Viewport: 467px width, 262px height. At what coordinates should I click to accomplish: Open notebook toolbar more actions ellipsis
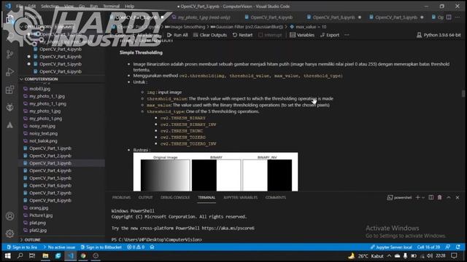(347, 35)
